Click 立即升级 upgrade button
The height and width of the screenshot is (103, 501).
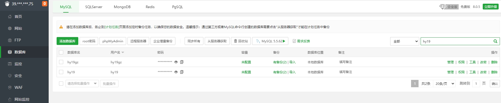tap(491, 7)
